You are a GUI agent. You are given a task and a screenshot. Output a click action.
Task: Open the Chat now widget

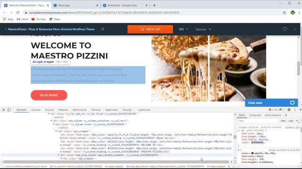pos(271,103)
